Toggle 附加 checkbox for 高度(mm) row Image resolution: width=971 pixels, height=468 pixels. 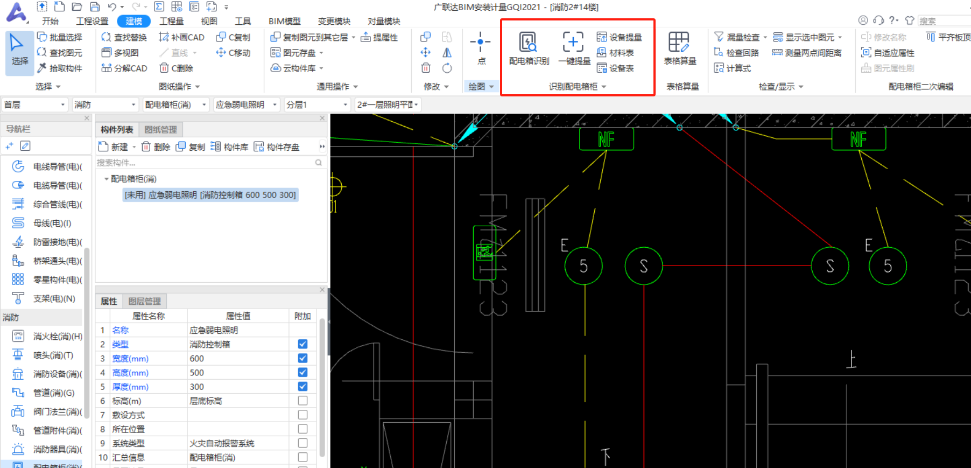302,372
